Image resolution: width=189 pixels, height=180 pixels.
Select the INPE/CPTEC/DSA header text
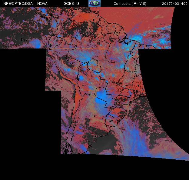coord(18,4)
